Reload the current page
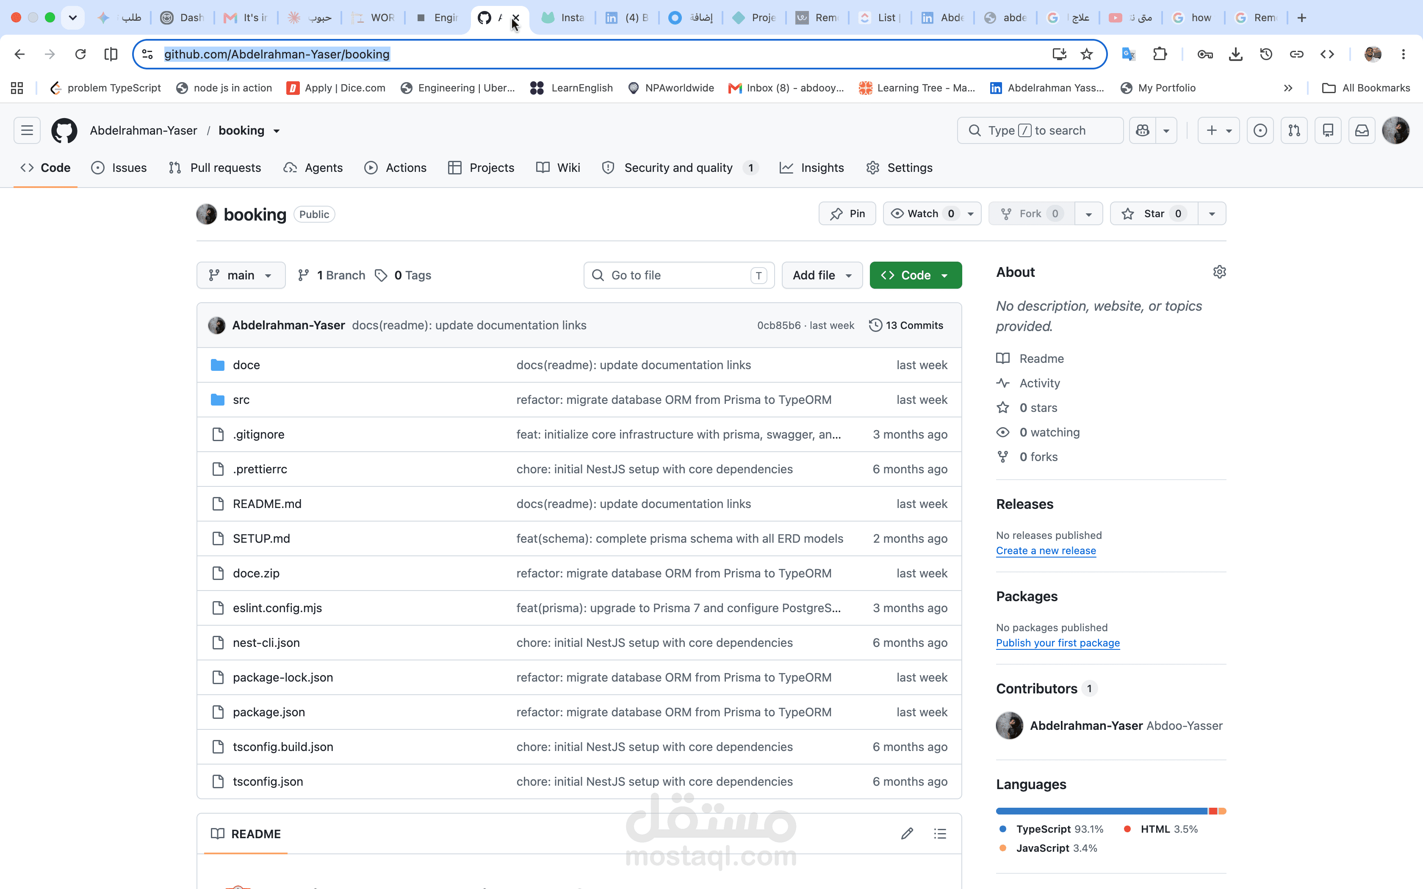Image resolution: width=1423 pixels, height=889 pixels. click(x=80, y=54)
